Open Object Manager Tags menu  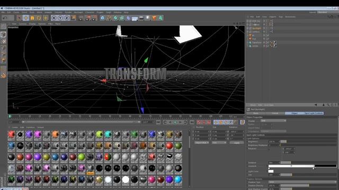coord(281,16)
